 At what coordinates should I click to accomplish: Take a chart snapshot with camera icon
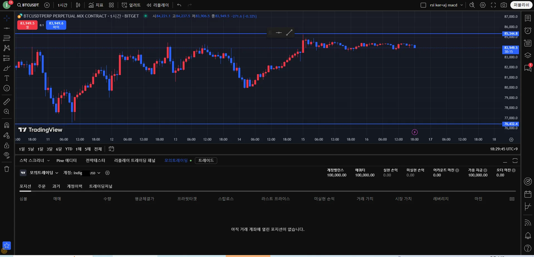pos(504,5)
